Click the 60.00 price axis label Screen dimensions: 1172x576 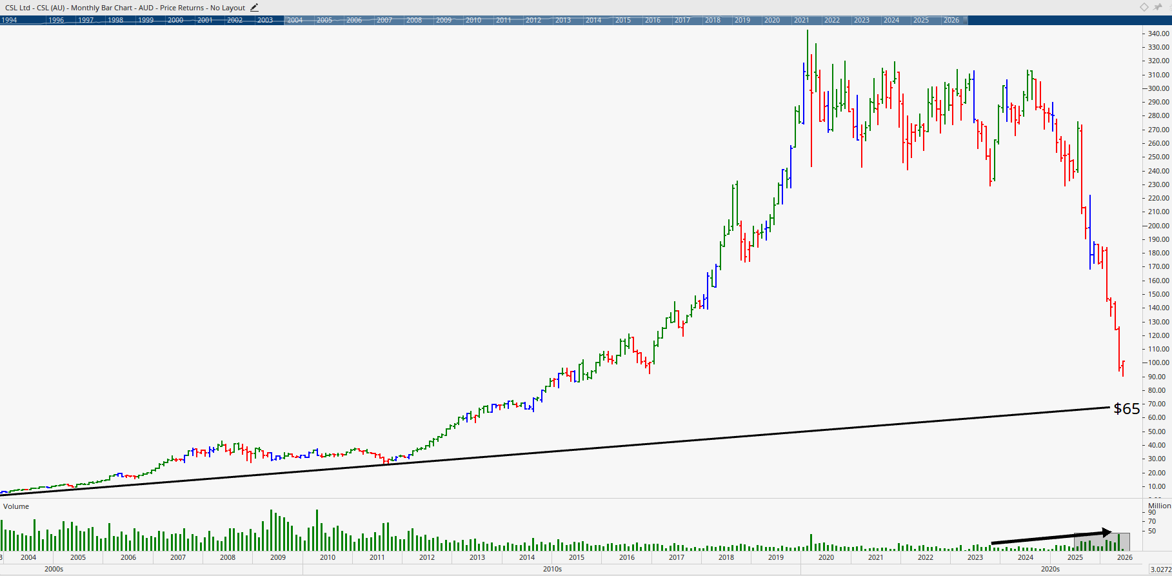(x=1157, y=418)
